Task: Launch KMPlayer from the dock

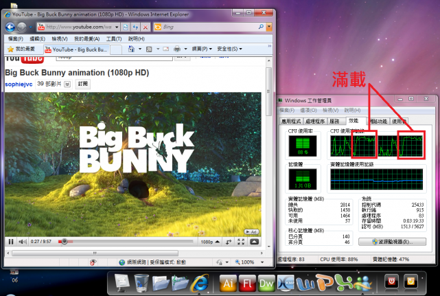Action: (x=286, y=282)
